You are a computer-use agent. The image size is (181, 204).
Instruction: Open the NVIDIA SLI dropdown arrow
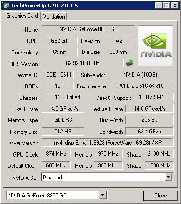(x=168, y=177)
